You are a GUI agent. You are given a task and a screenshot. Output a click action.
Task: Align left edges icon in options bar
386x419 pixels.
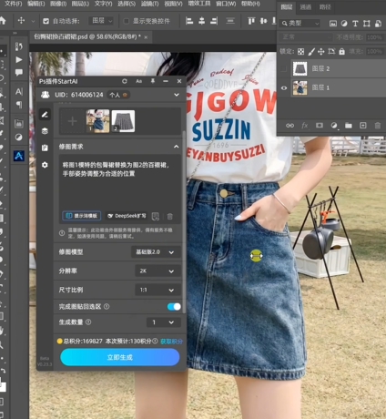click(x=189, y=21)
